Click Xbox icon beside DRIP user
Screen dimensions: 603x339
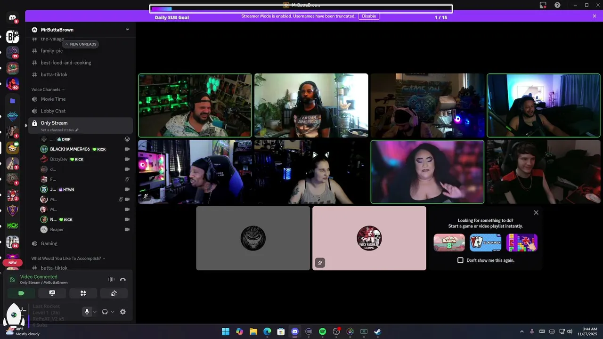(127, 139)
